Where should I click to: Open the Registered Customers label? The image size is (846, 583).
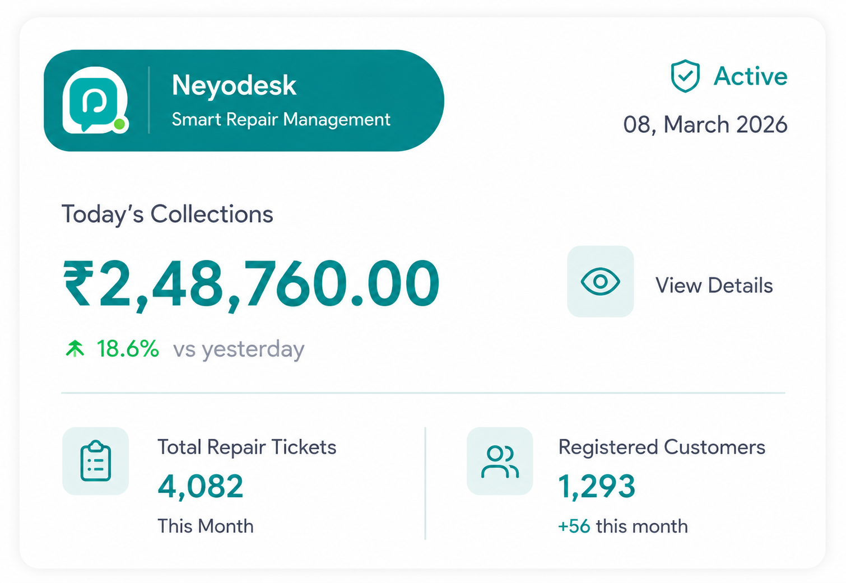coord(662,447)
